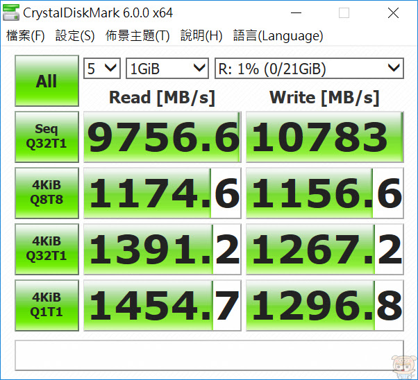Click the 4KiB Q1T1 write value 1296.8
Viewport: 418px width, 380px height.
(325, 305)
